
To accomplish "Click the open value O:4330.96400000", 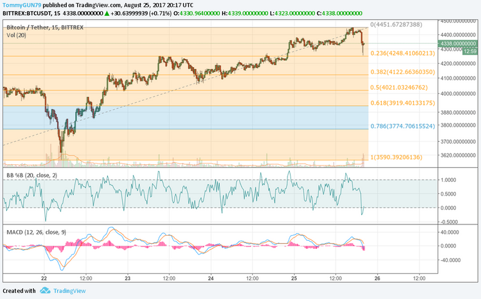I will [x=197, y=14].
